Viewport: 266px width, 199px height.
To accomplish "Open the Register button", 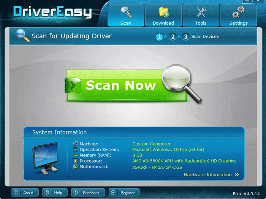I will [124, 193].
